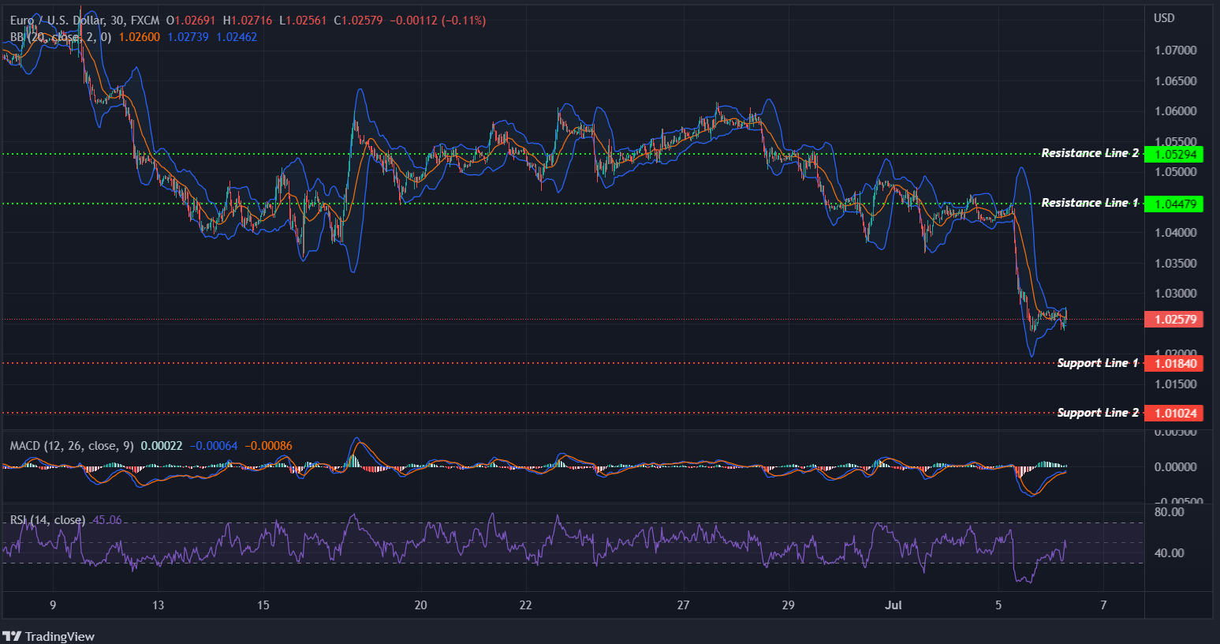Click the Resistance Line 2 text on the chart
The image size is (1220, 644).
1090,153
